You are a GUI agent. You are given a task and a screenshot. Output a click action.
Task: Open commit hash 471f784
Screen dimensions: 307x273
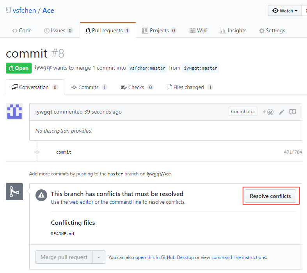click(x=293, y=152)
